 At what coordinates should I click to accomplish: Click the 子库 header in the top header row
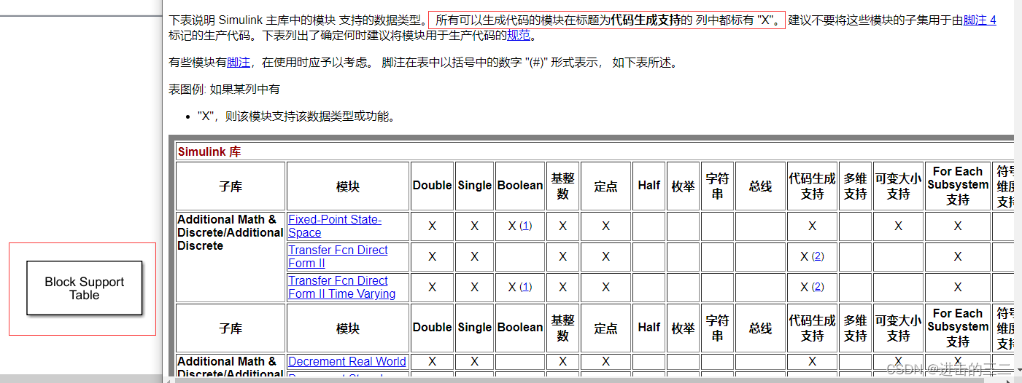point(231,186)
